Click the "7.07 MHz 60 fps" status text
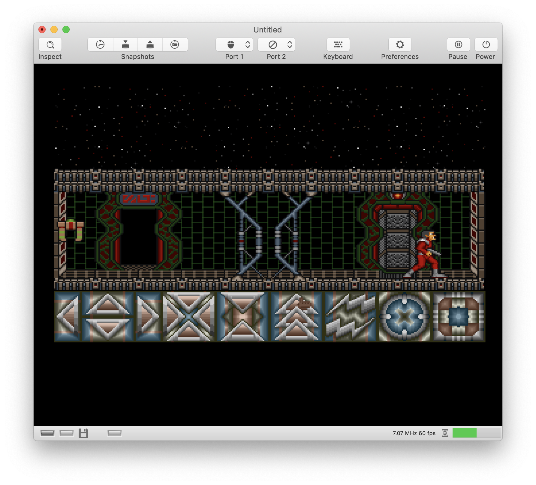The image size is (536, 485). point(414,433)
